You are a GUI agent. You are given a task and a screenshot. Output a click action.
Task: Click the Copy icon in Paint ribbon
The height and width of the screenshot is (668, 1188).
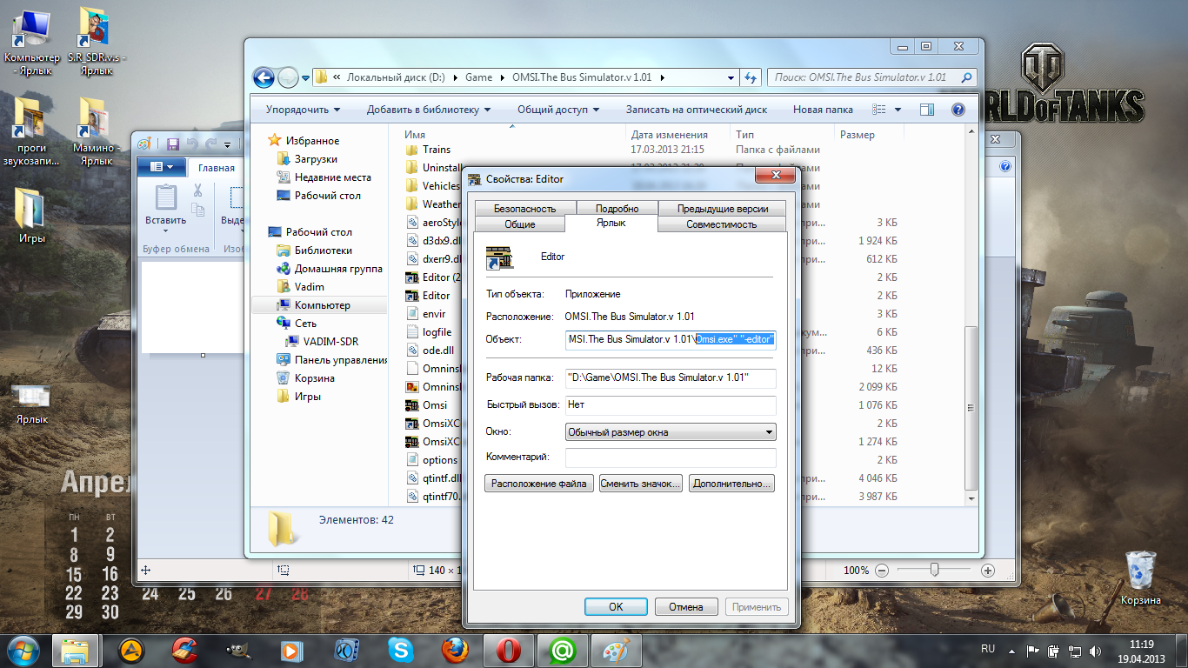coord(198,210)
